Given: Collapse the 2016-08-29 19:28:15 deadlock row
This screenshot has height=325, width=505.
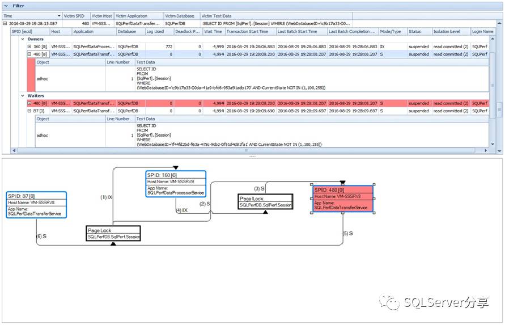Looking at the screenshot, I should tap(5, 23).
